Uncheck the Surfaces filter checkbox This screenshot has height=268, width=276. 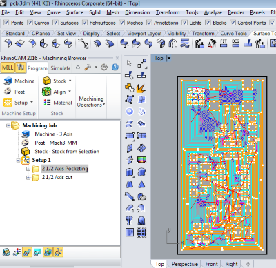(55, 23)
